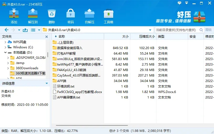Collapse the 详细信息 details panel

click(x=47, y=84)
